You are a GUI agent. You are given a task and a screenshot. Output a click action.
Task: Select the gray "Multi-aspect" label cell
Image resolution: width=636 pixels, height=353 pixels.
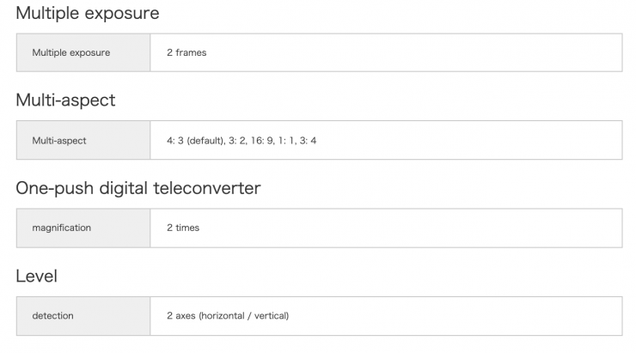point(83,140)
